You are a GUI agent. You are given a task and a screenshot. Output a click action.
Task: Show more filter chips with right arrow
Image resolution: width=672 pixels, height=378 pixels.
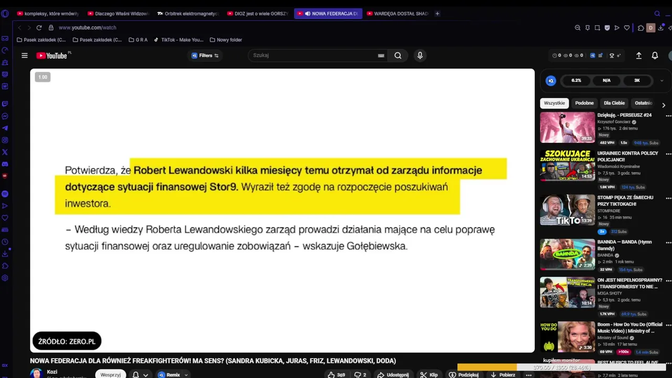pos(664,105)
